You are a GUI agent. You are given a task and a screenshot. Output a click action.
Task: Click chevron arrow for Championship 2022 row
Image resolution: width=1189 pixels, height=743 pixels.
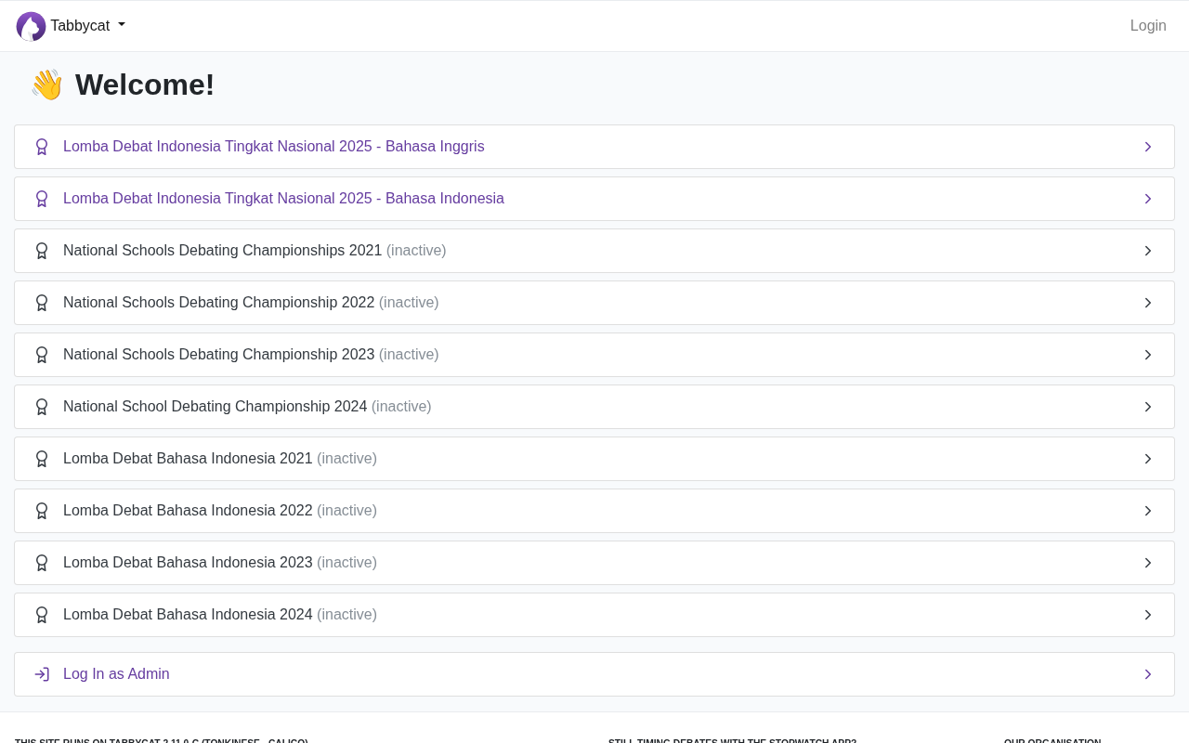pos(1148,303)
